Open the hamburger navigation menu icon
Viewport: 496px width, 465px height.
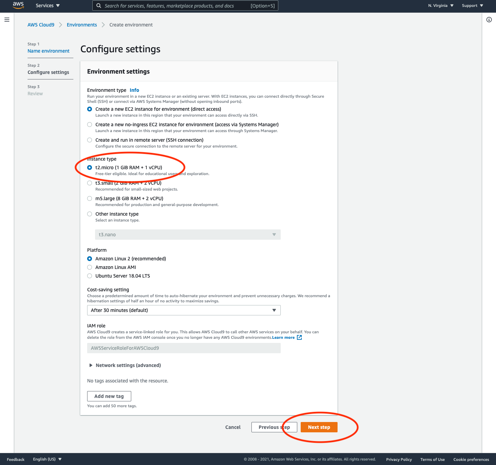coord(7,20)
